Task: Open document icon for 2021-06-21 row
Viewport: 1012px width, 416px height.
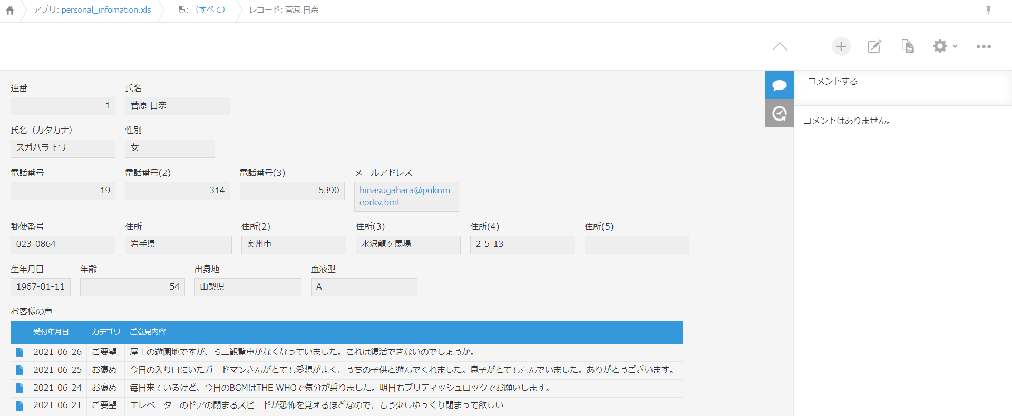Action: coord(20,406)
